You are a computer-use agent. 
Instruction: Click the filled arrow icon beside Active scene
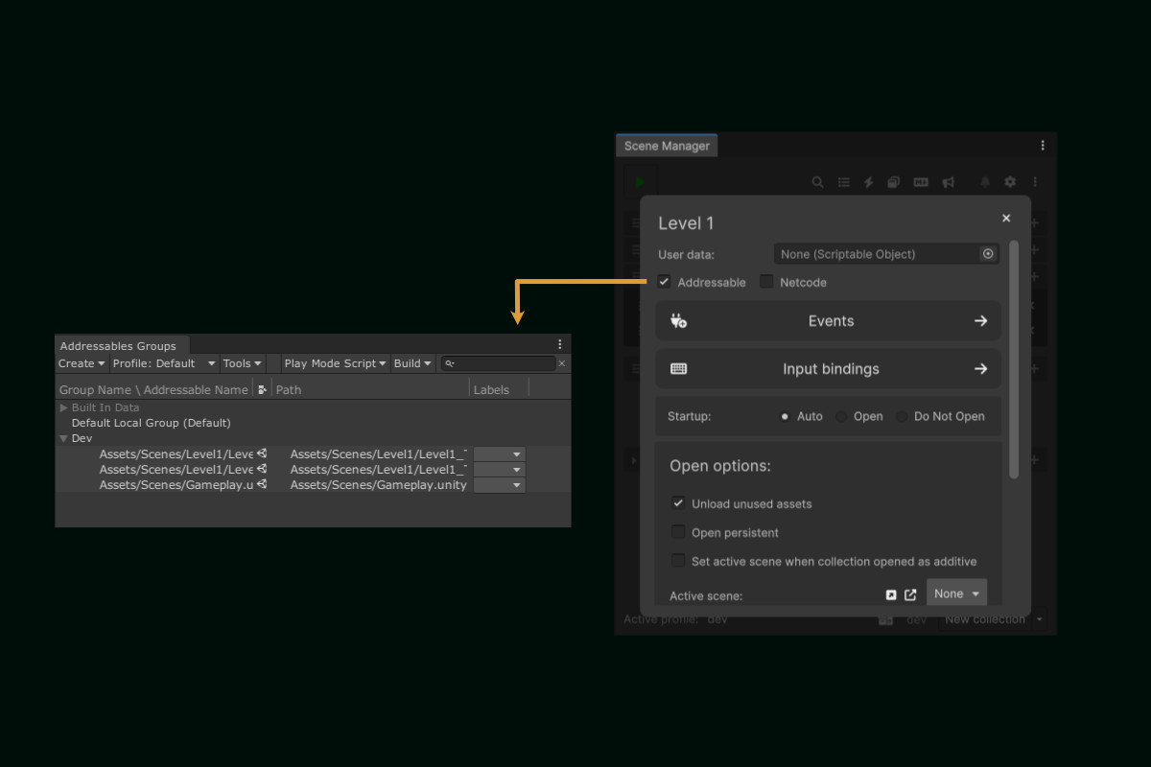(891, 595)
